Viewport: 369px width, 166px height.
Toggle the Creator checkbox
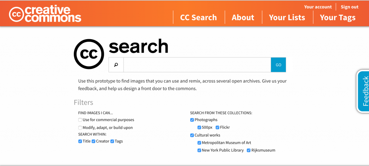coord(93,141)
